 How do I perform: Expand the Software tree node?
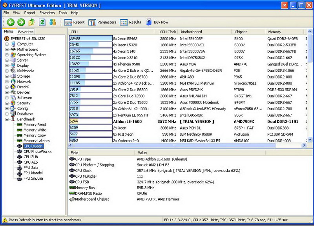7,98
